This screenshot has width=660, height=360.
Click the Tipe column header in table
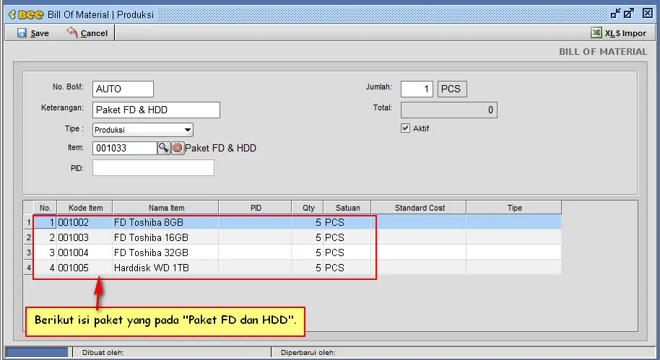514,208
